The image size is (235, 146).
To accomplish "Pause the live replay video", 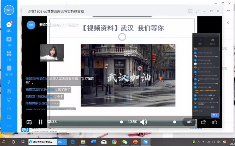I will click(x=40, y=122).
